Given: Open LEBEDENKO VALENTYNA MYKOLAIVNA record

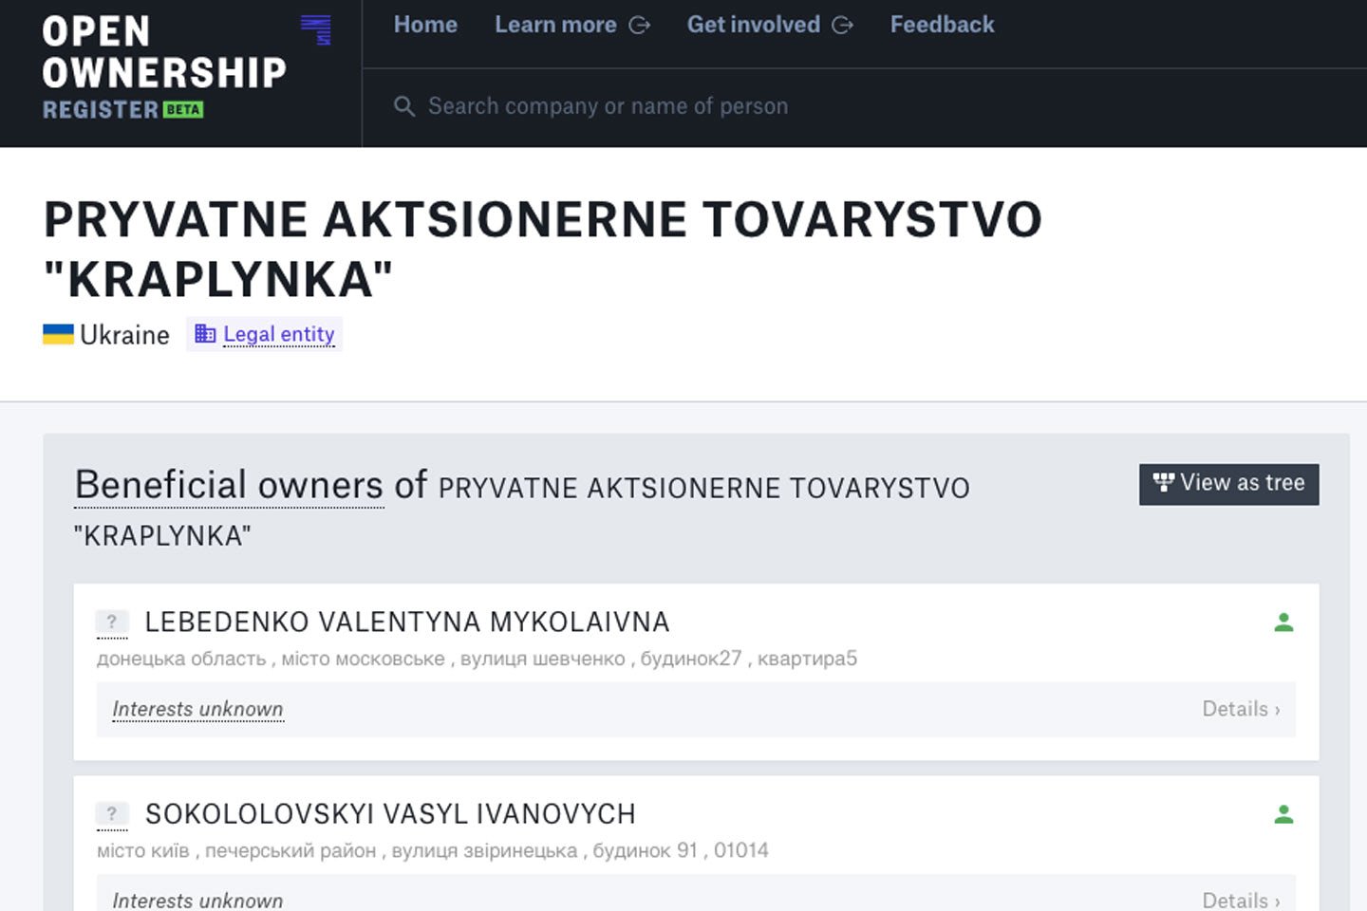Looking at the screenshot, I should [407, 623].
